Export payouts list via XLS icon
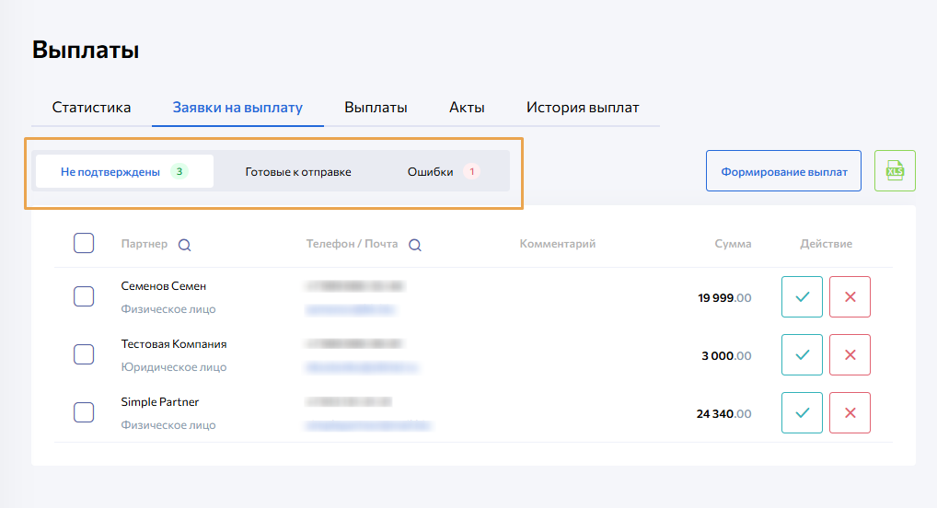This screenshot has width=937, height=508. [894, 171]
